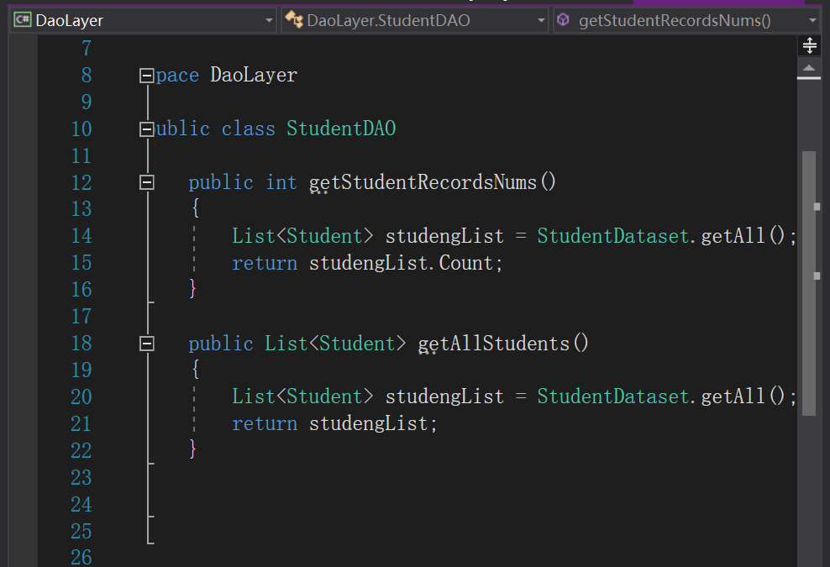Screen dimensions: 830x567
Task: Click the DaoLayer namespace name on line 8
Action: (254, 75)
